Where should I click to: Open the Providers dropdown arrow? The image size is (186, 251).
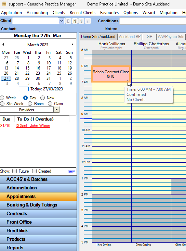click(x=56, y=110)
